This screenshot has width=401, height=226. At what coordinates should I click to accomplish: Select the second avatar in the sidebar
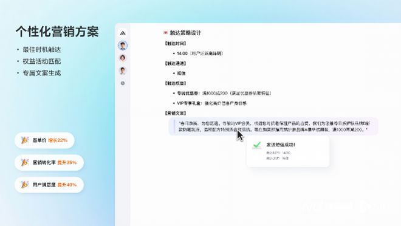pos(123,58)
